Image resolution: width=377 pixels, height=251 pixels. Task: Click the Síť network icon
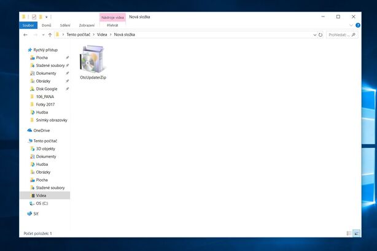(x=29, y=214)
